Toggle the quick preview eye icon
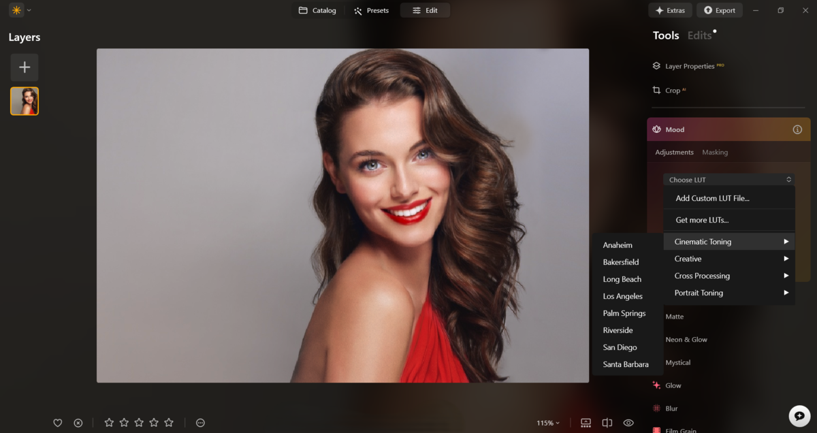817x433 pixels. tap(628, 423)
